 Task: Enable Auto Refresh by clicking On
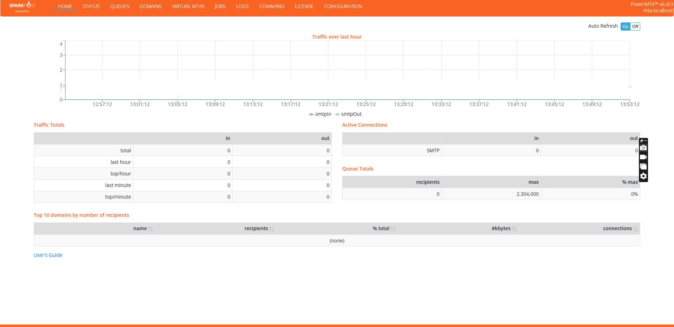click(625, 26)
